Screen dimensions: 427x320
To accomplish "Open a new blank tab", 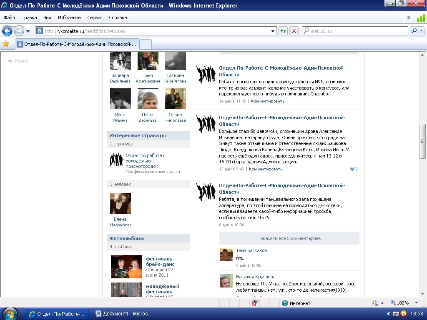I will point(146,44).
